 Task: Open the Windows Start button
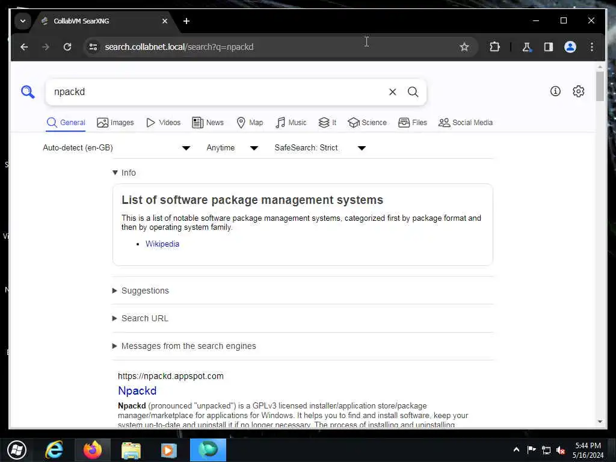[x=17, y=450]
